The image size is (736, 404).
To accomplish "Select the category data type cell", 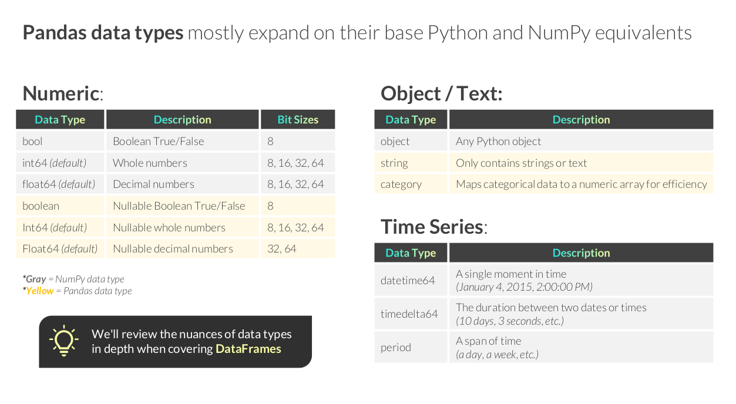I will click(401, 184).
